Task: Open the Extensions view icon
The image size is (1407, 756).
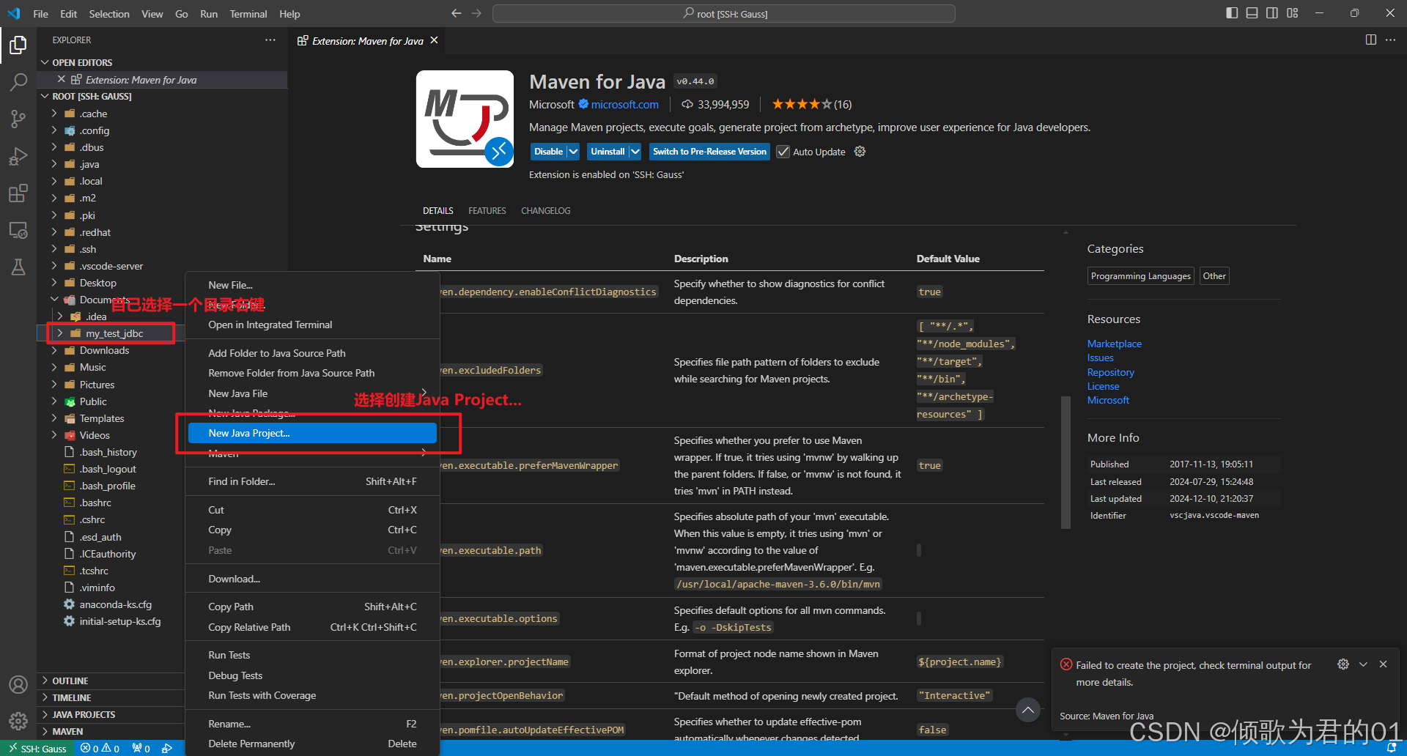Action: point(18,193)
